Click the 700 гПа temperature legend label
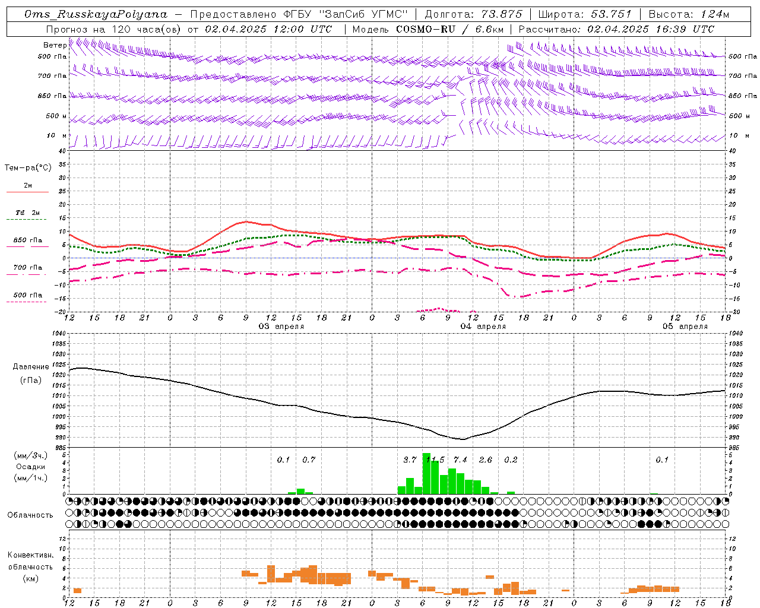760x608 pixels. 27,267
